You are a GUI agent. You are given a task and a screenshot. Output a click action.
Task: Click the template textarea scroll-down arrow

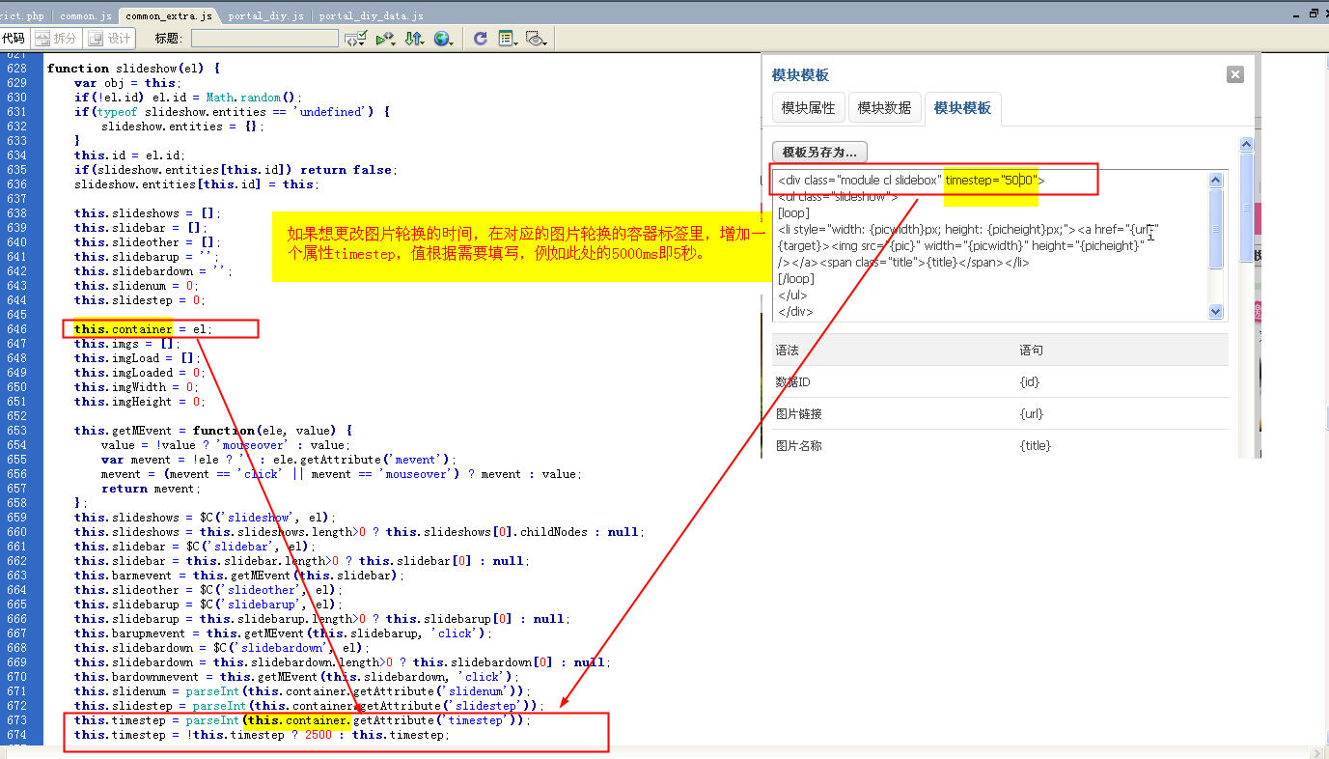click(1215, 311)
